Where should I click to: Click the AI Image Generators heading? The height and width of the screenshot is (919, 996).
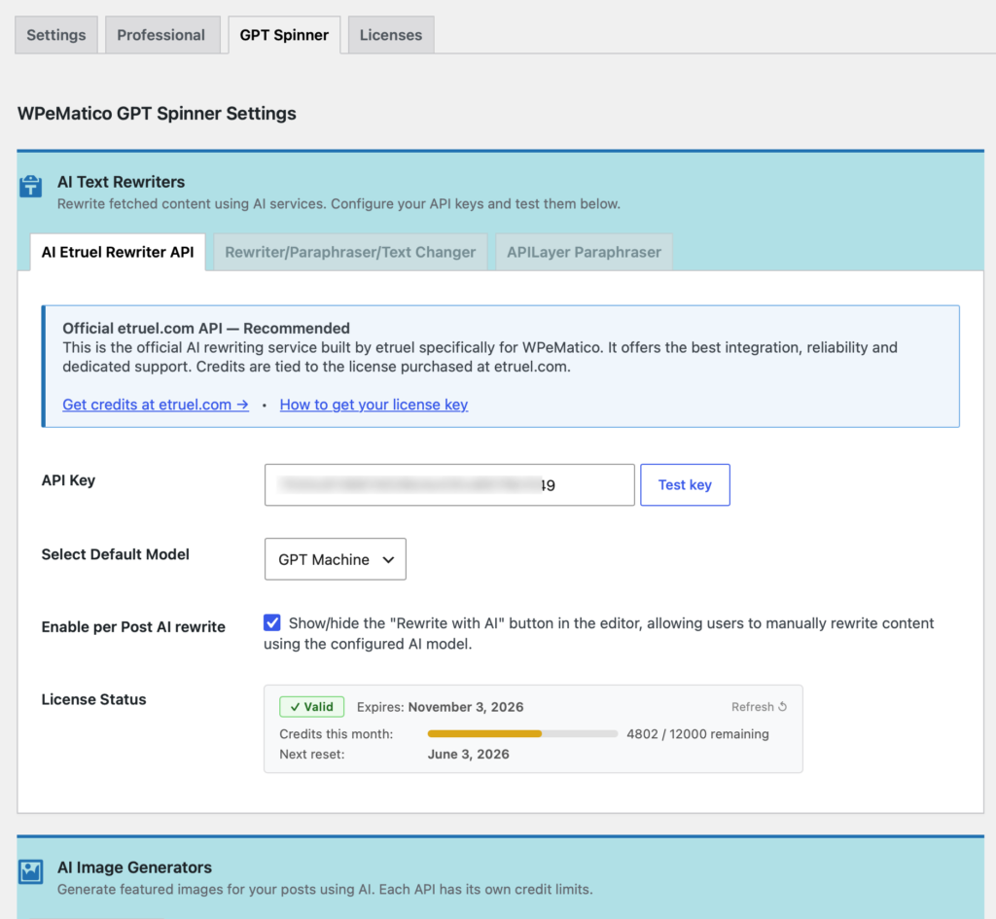[x=134, y=866]
